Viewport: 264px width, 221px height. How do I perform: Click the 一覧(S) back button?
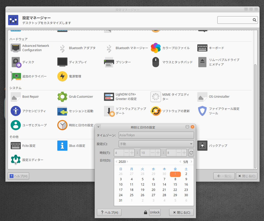point(224,176)
